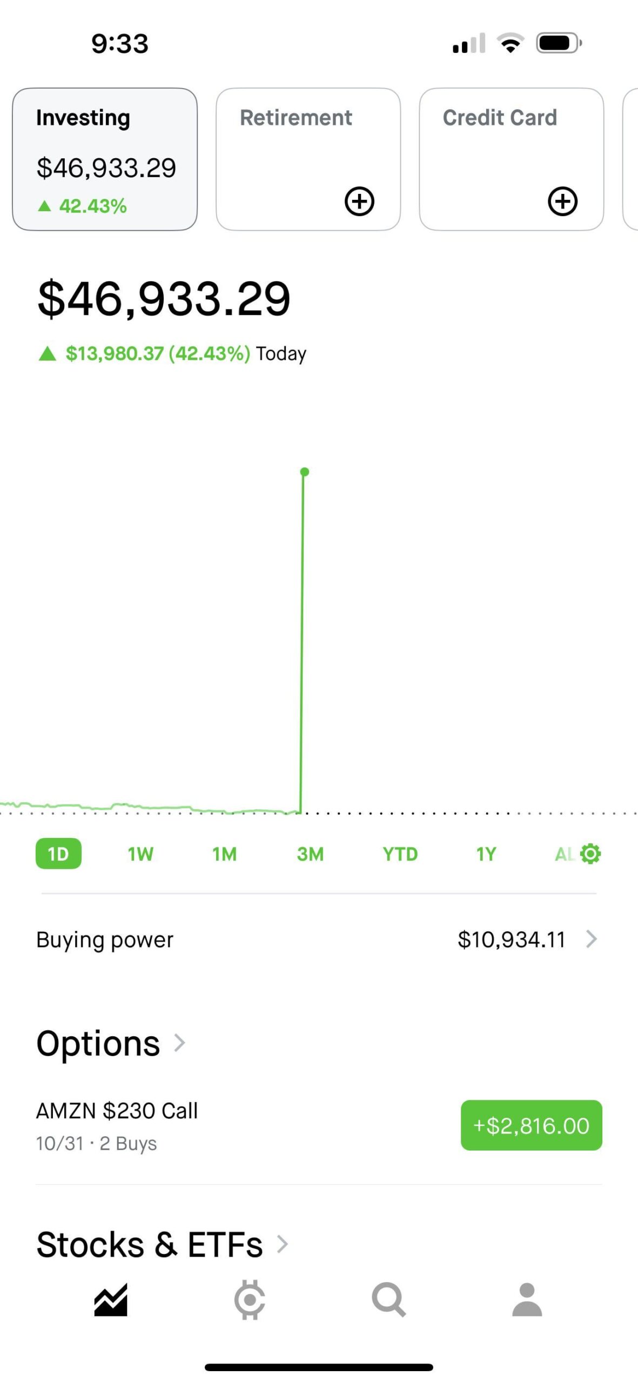This screenshot has width=638, height=1383.
Task: Tap the +$2,816.00 green button
Action: tap(531, 1125)
